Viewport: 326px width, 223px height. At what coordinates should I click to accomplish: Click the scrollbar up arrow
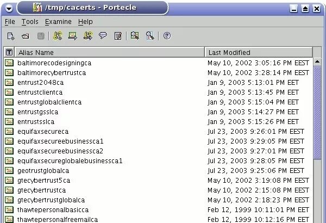[317, 61]
